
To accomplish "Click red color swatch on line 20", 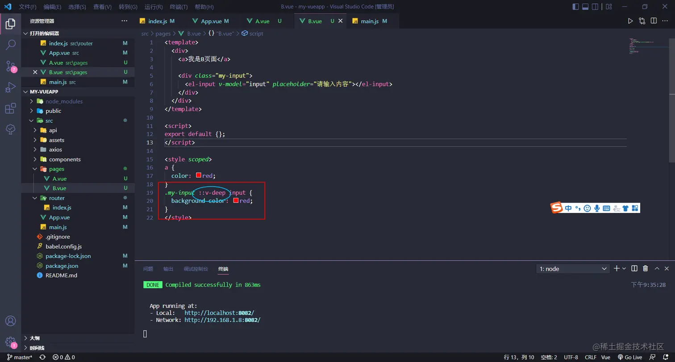I will click(x=236, y=200).
